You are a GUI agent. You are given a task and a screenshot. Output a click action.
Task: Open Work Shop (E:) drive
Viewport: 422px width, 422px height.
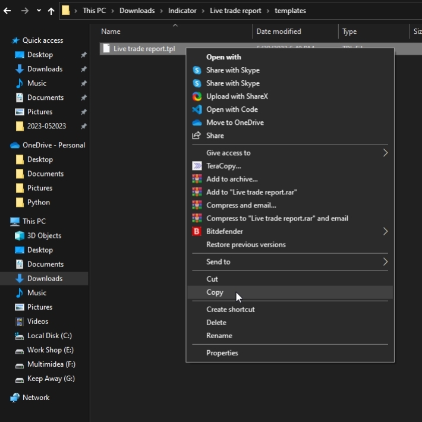coord(51,350)
